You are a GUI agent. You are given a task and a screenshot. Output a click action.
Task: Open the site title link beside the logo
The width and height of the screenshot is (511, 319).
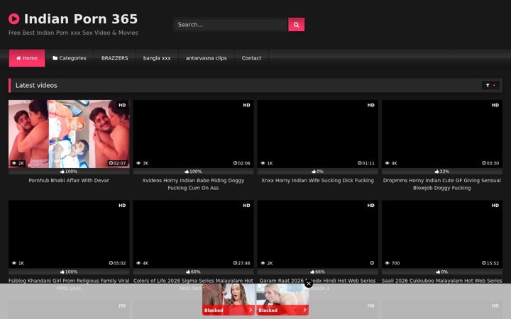(81, 19)
